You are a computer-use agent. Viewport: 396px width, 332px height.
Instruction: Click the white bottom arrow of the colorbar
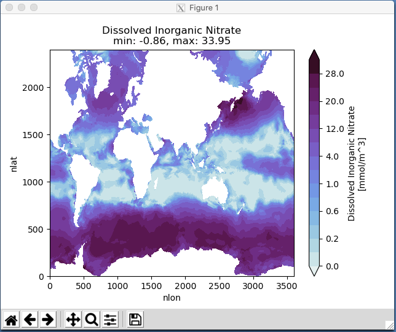coord(314,270)
